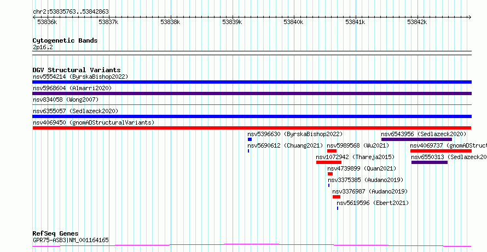Click the small red nsv4739899 marker
The width and height of the screenshot is (487, 252).
point(330,174)
